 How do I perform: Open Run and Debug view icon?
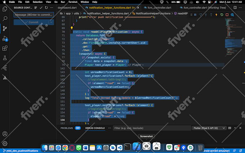(5, 39)
